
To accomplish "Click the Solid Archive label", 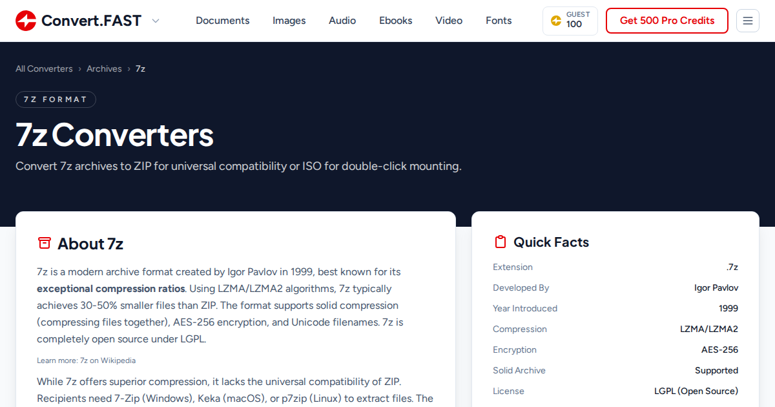I will (x=519, y=370).
